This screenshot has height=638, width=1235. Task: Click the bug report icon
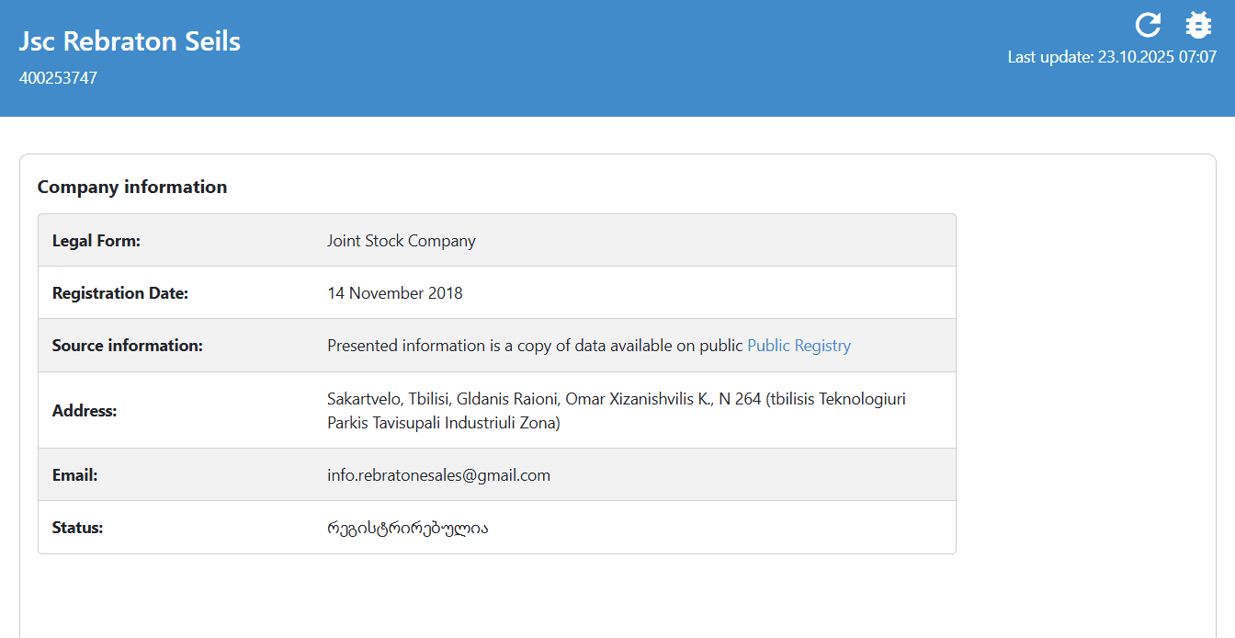point(1198,25)
